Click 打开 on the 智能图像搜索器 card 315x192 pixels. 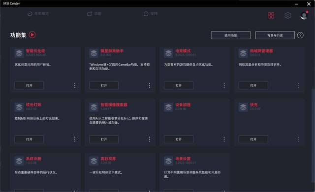(x=104, y=139)
